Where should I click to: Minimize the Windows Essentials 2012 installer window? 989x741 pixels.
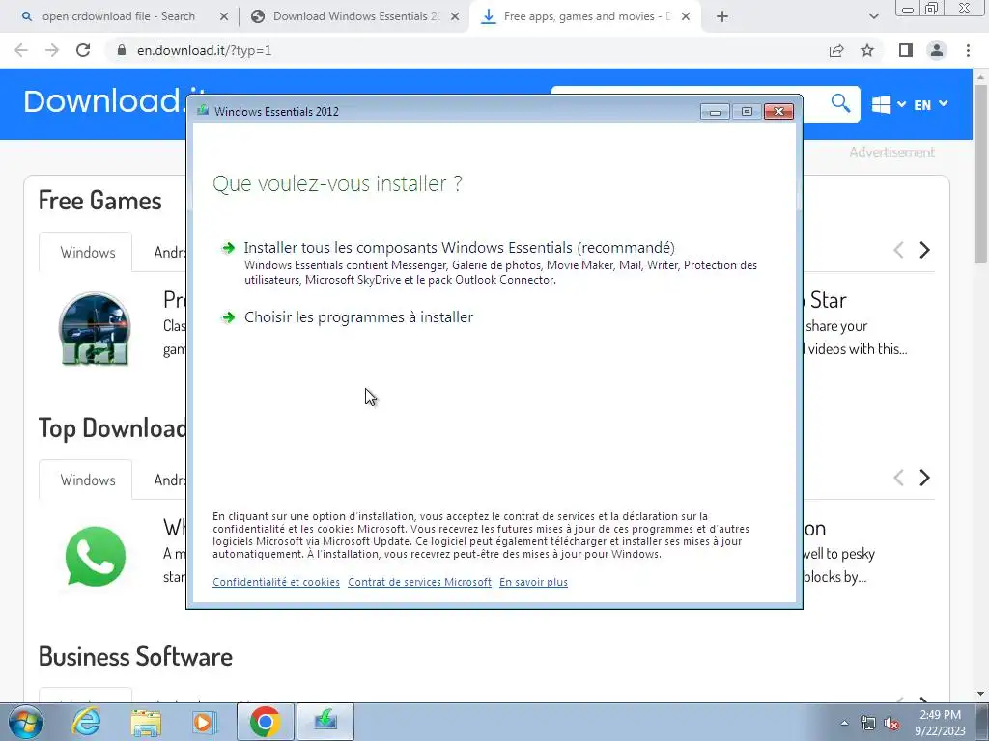click(x=715, y=112)
